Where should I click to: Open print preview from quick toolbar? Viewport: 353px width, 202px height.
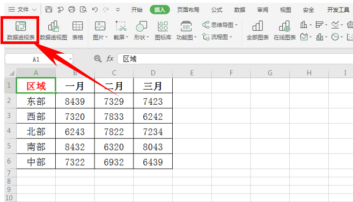tap(83, 10)
